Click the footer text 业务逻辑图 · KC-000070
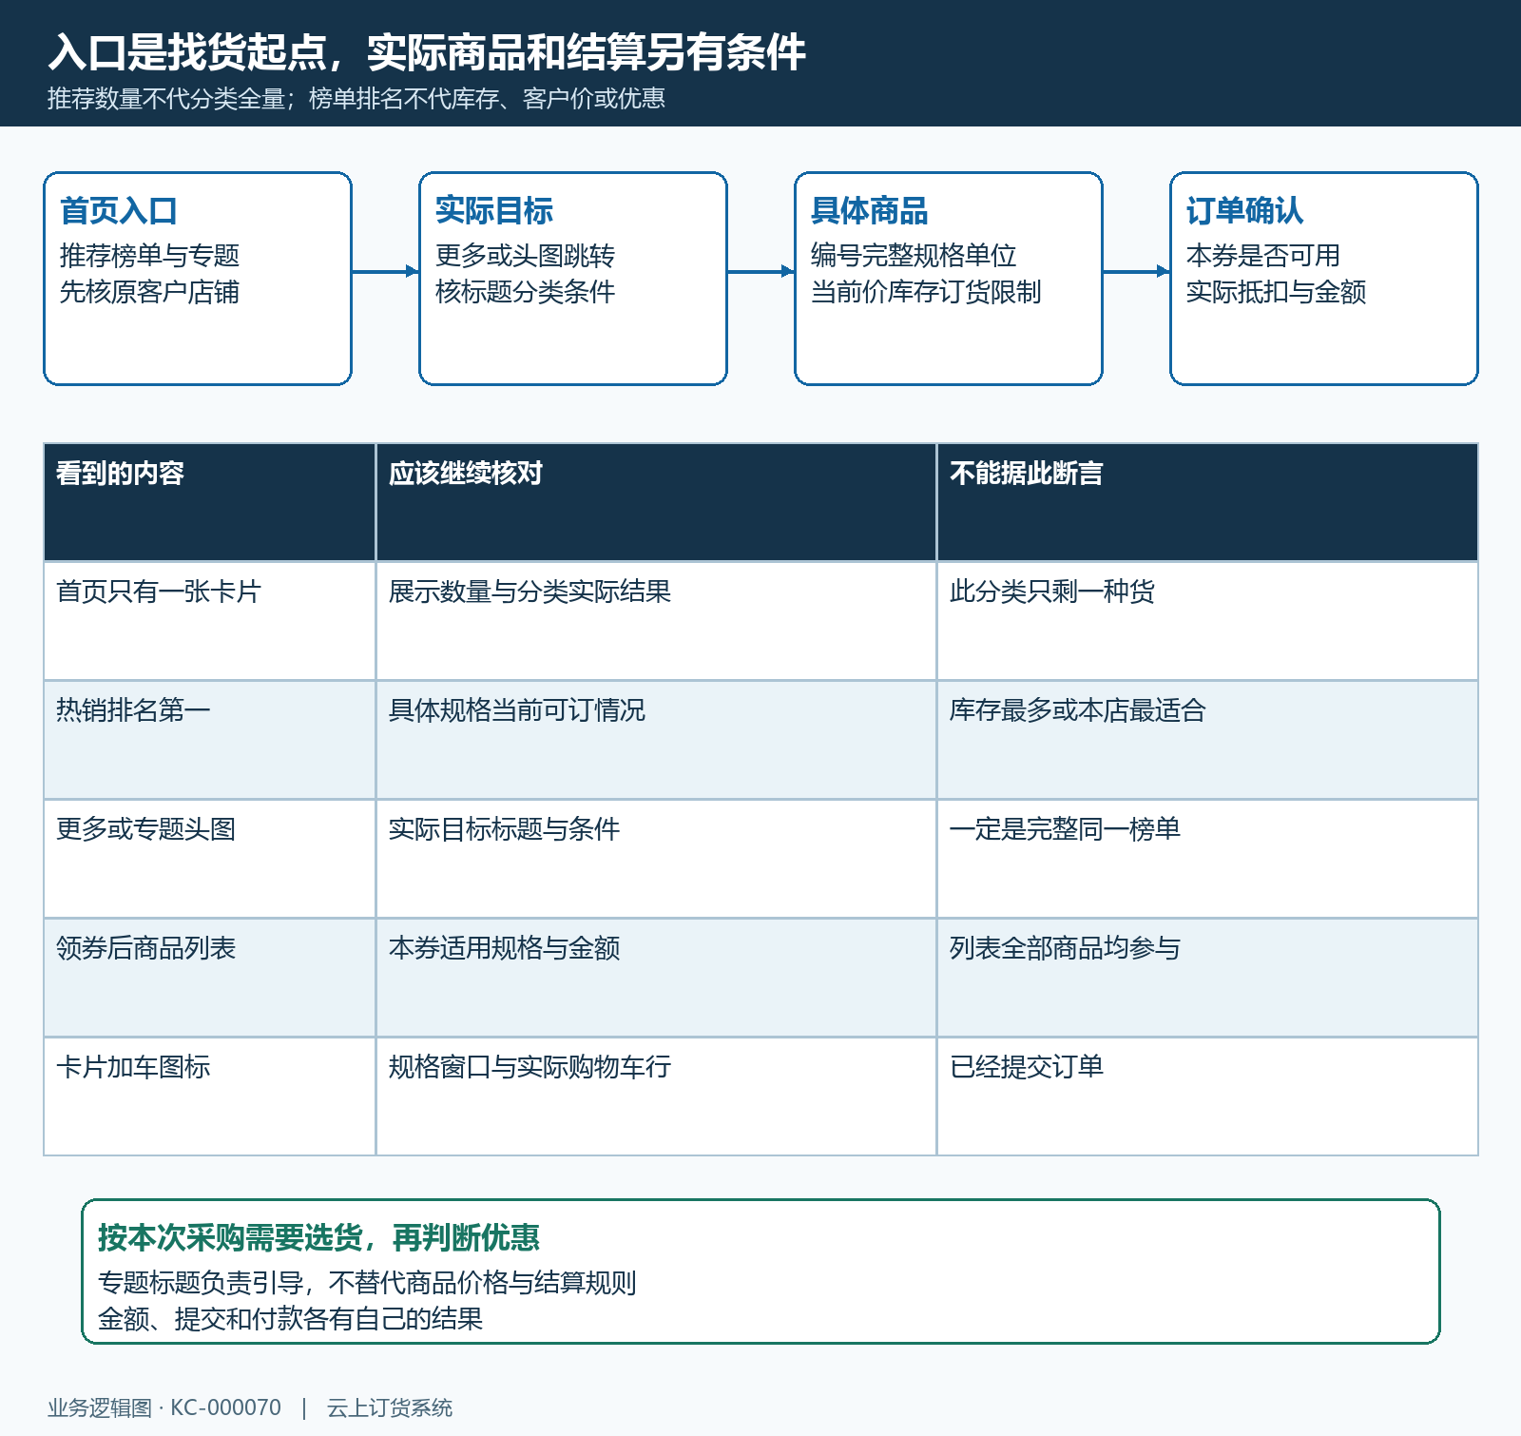 [x=164, y=1407]
